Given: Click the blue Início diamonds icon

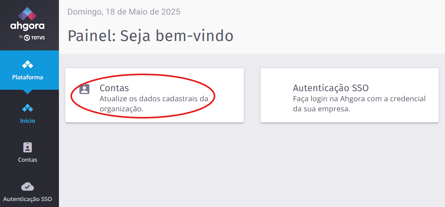Looking at the screenshot, I should (x=28, y=108).
